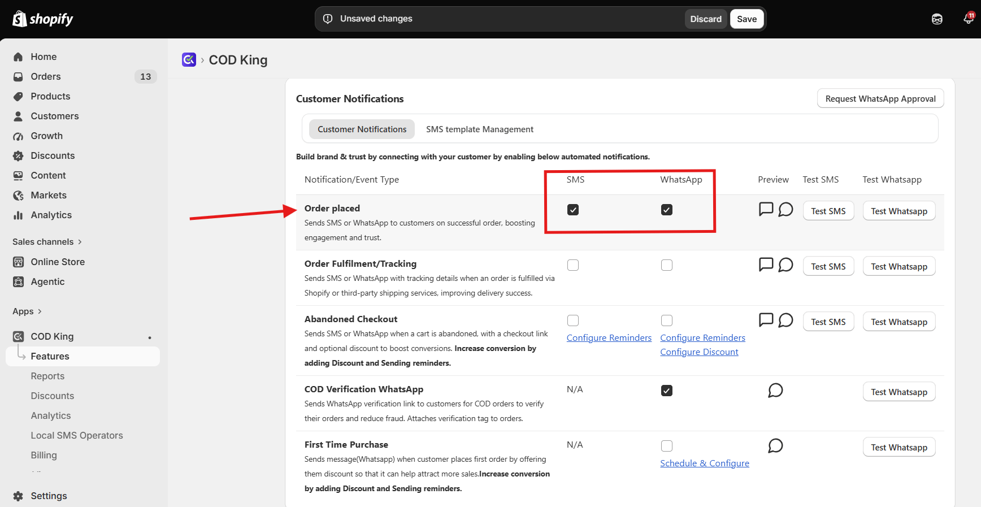Send Test SMS for Order placed
981x507 pixels.
pos(828,211)
